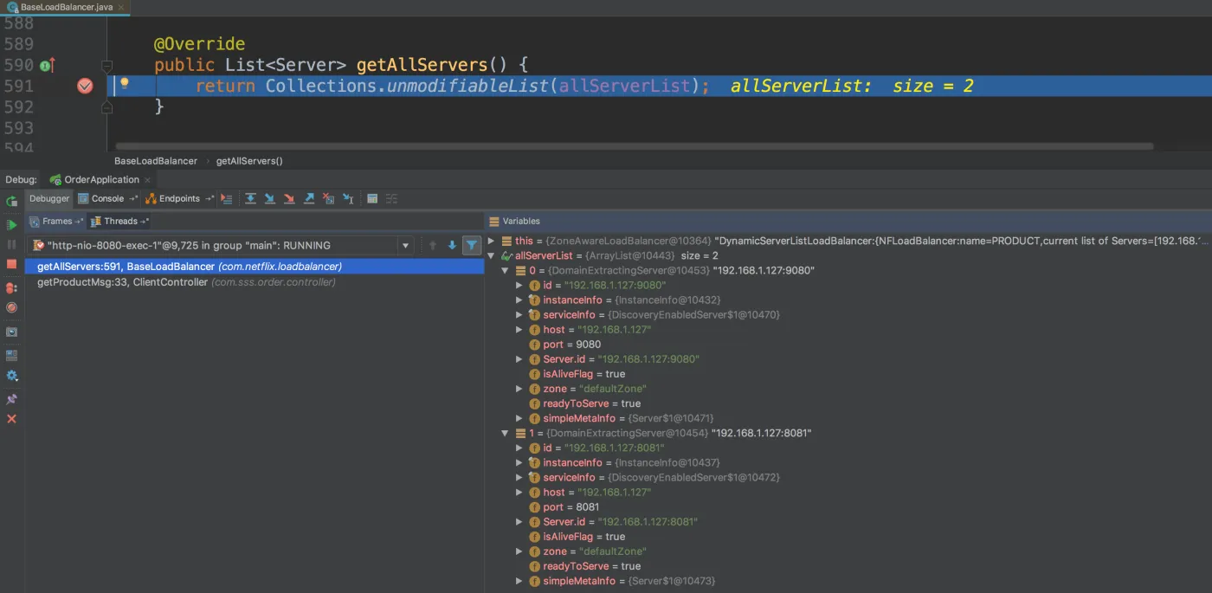This screenshot has height=593, width=1212.
Task: Click the Step Over debugger icon
Action: pos(250,199)
